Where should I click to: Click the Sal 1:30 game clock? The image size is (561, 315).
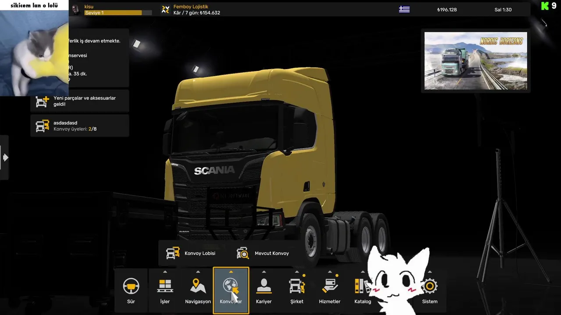click(503, 10)
